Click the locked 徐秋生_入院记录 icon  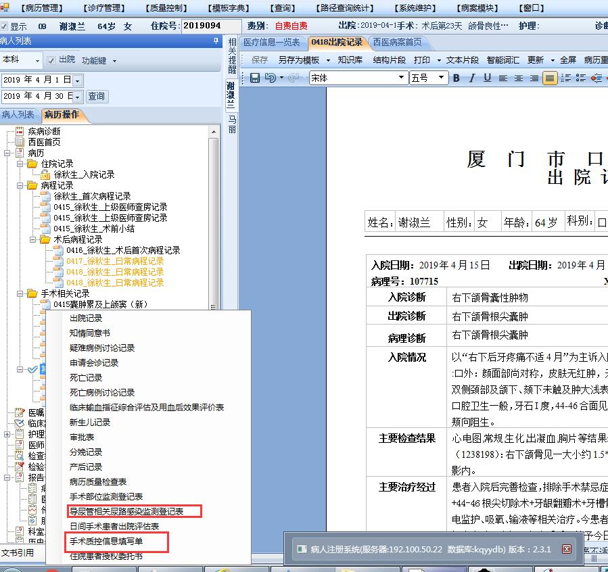click(x=45, y=174)
